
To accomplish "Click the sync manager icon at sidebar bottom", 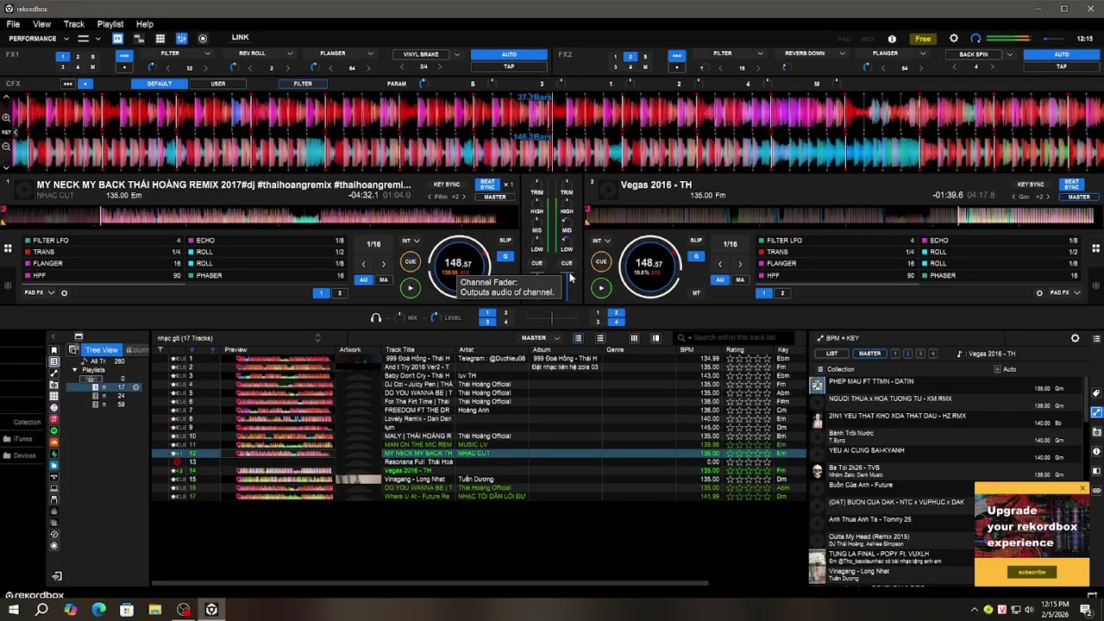I will (57, 576).
